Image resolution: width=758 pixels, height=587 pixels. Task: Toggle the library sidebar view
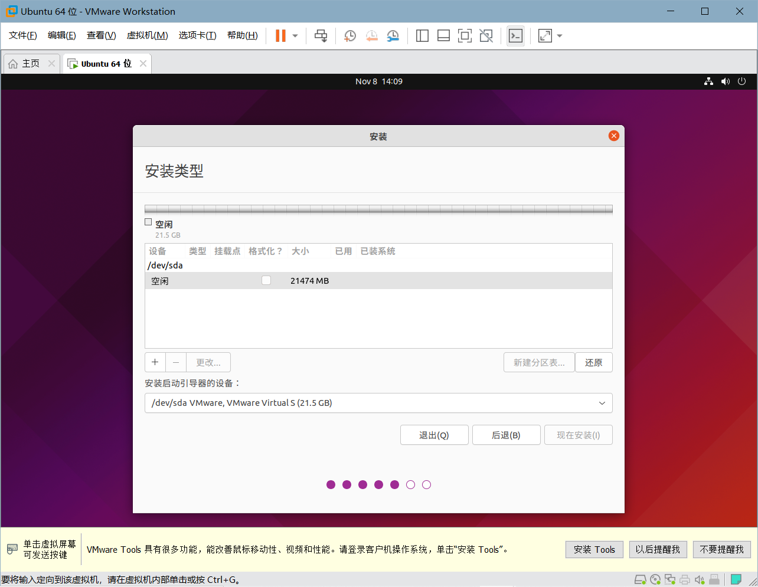pos(422,36)
